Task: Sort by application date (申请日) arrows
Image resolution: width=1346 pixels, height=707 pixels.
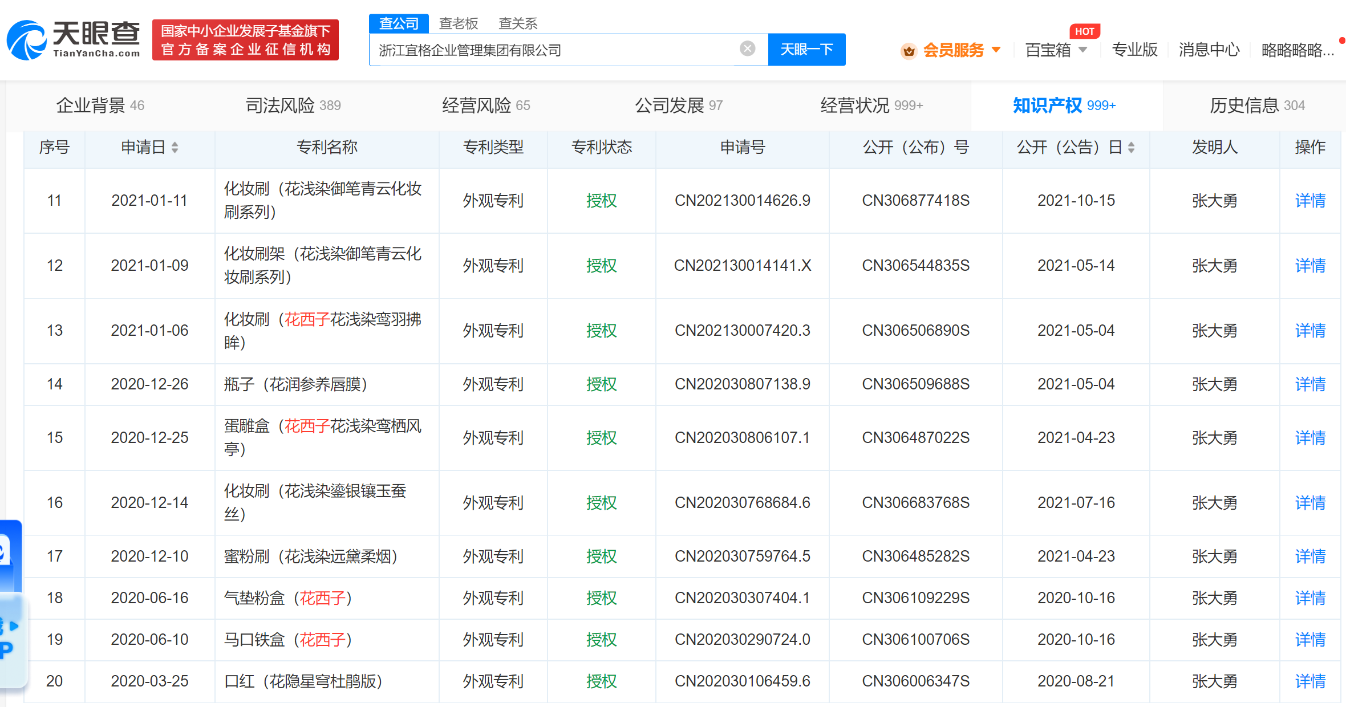Action: point(175,148)
